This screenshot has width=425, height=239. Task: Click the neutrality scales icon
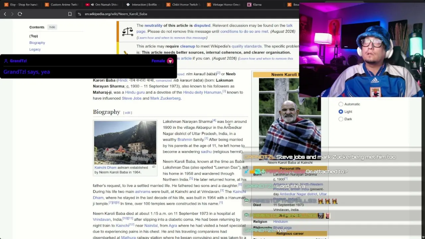click(127, 32)
